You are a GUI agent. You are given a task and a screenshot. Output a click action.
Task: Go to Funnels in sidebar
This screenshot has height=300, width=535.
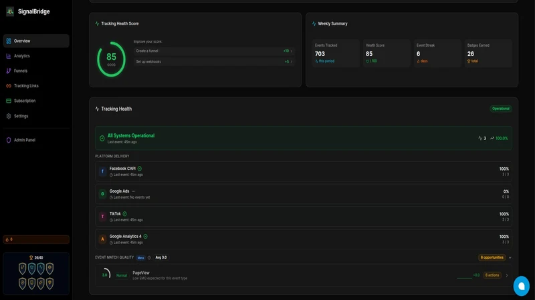click(36, 71)
